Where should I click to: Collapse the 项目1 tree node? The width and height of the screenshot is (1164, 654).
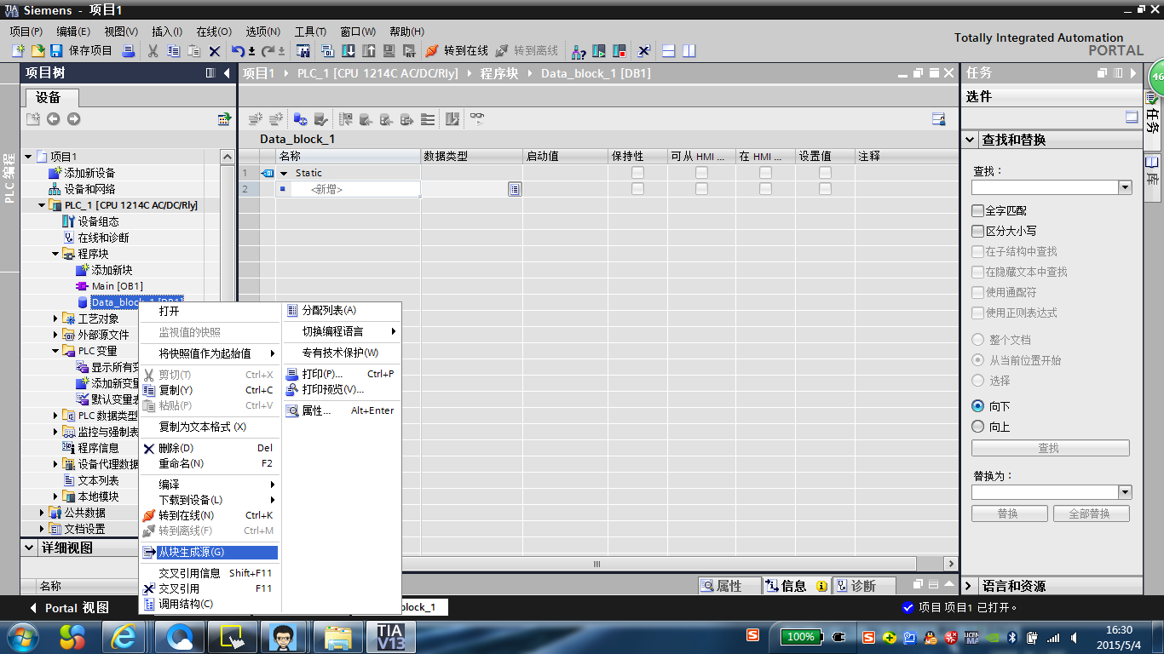click(28, 157)
